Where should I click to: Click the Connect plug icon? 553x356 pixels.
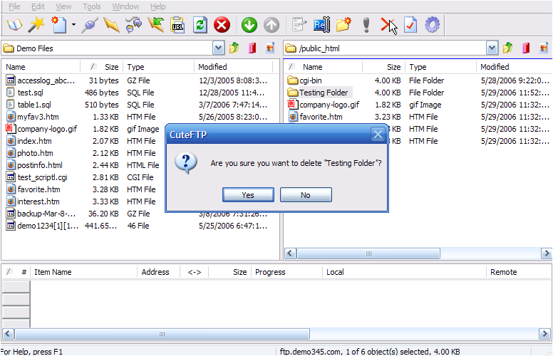pos(90,25)
